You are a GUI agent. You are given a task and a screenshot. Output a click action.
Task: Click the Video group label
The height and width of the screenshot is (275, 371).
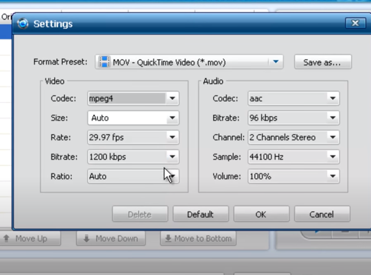pos(55,81)
